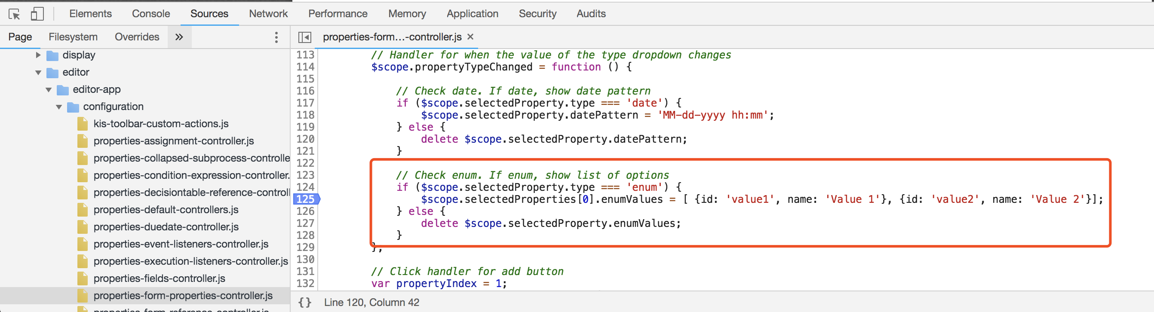Open the Elements panel tab

90,14
